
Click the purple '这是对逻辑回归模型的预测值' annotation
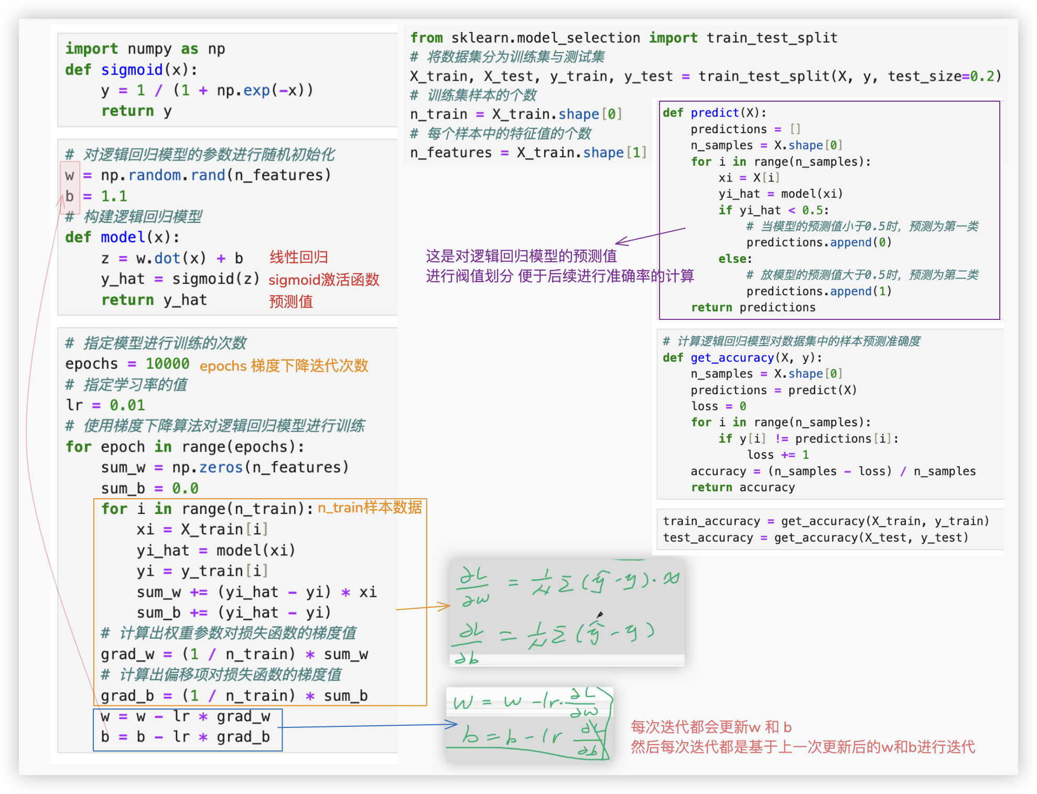point(521,256)
